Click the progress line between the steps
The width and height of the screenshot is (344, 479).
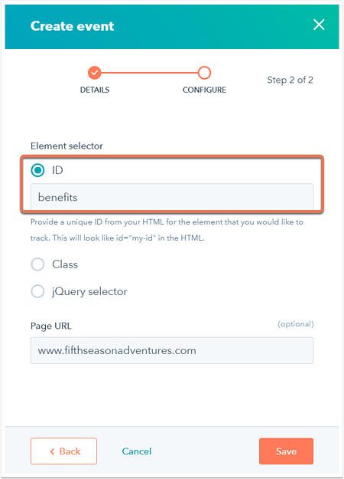tap(149, 73)
